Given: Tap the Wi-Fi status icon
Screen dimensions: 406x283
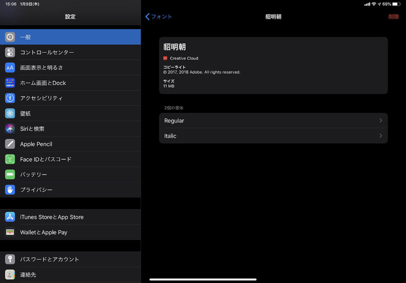Looking at the screenshot, I should tap(374, 4).
